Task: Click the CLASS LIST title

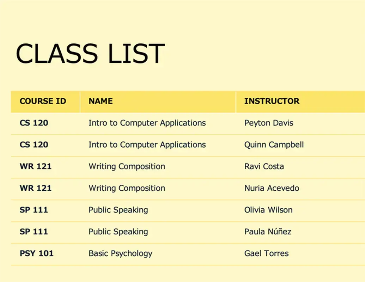Action: [90, 53]
